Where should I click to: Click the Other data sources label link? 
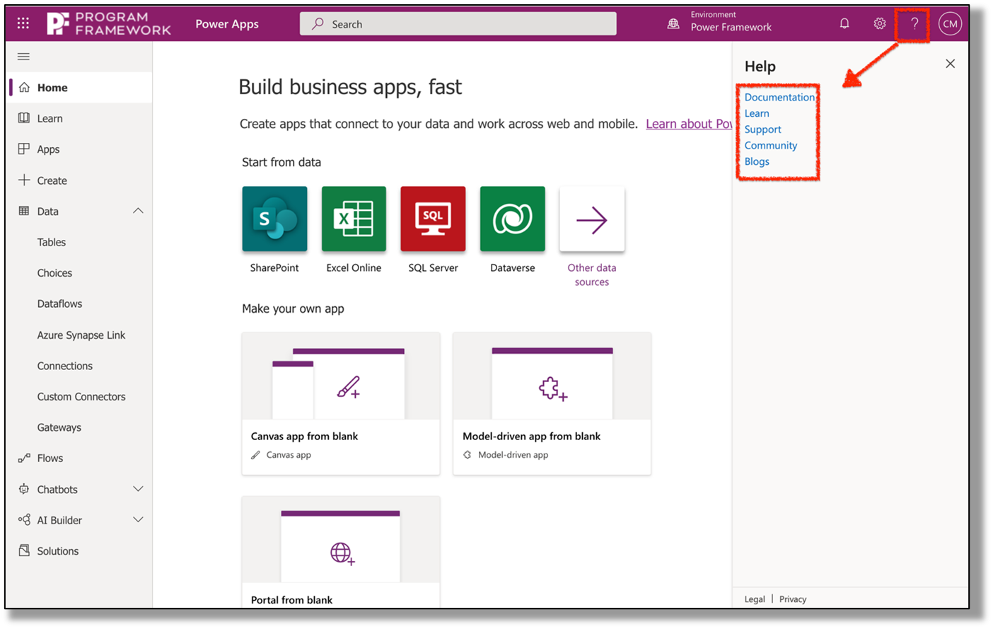pos(592,275)
